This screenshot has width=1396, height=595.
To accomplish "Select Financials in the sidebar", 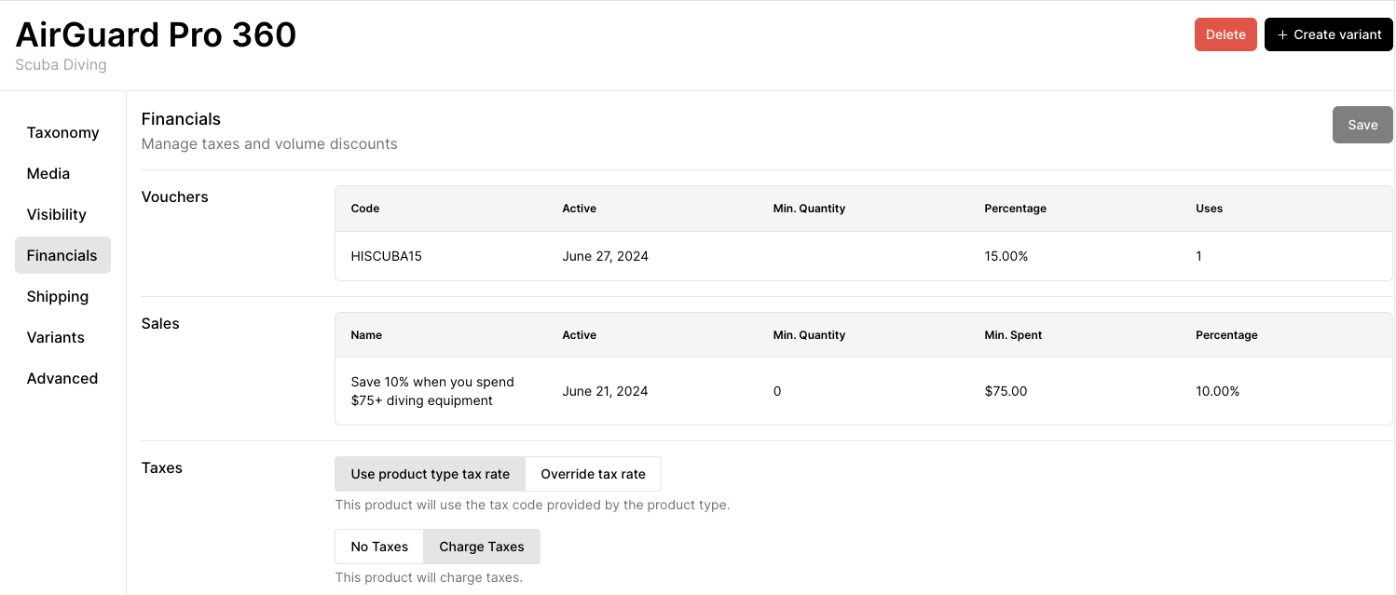I will tap(62, 255).
